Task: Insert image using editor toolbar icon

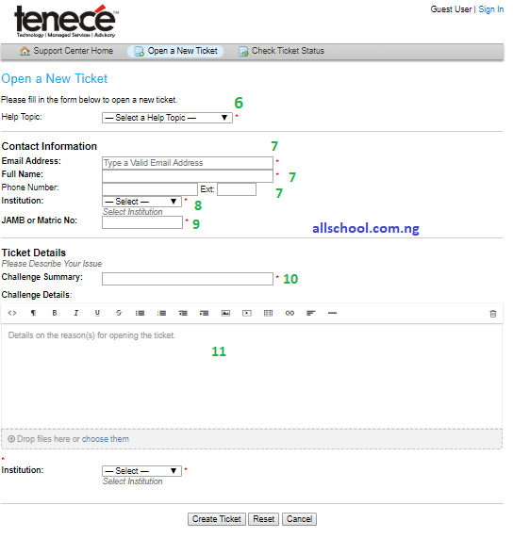Action: [225, 313]
